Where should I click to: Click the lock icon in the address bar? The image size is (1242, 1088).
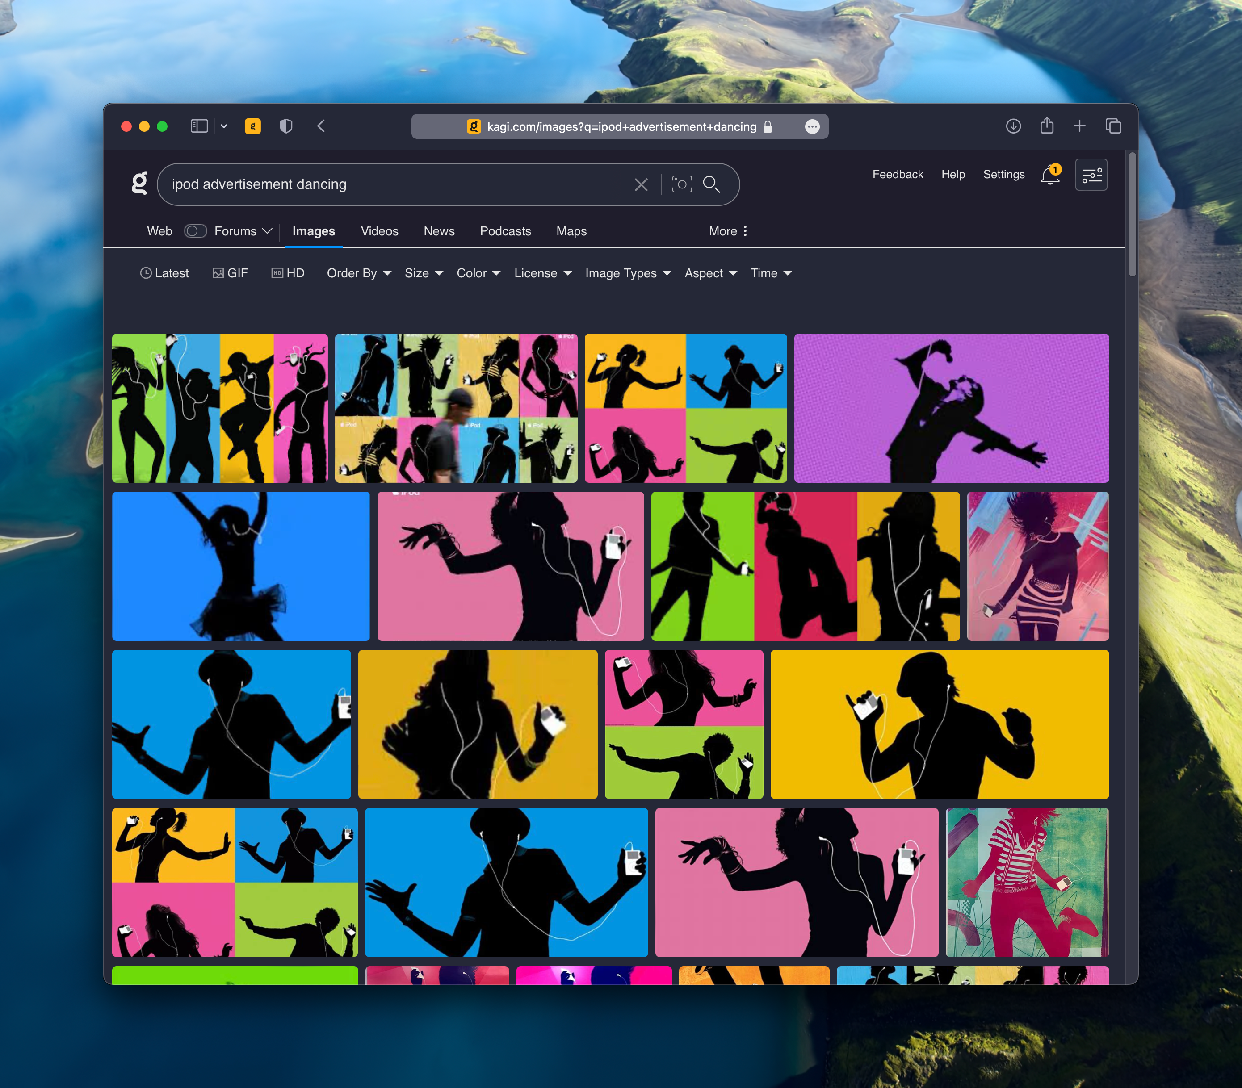click(x=767, y=126)
